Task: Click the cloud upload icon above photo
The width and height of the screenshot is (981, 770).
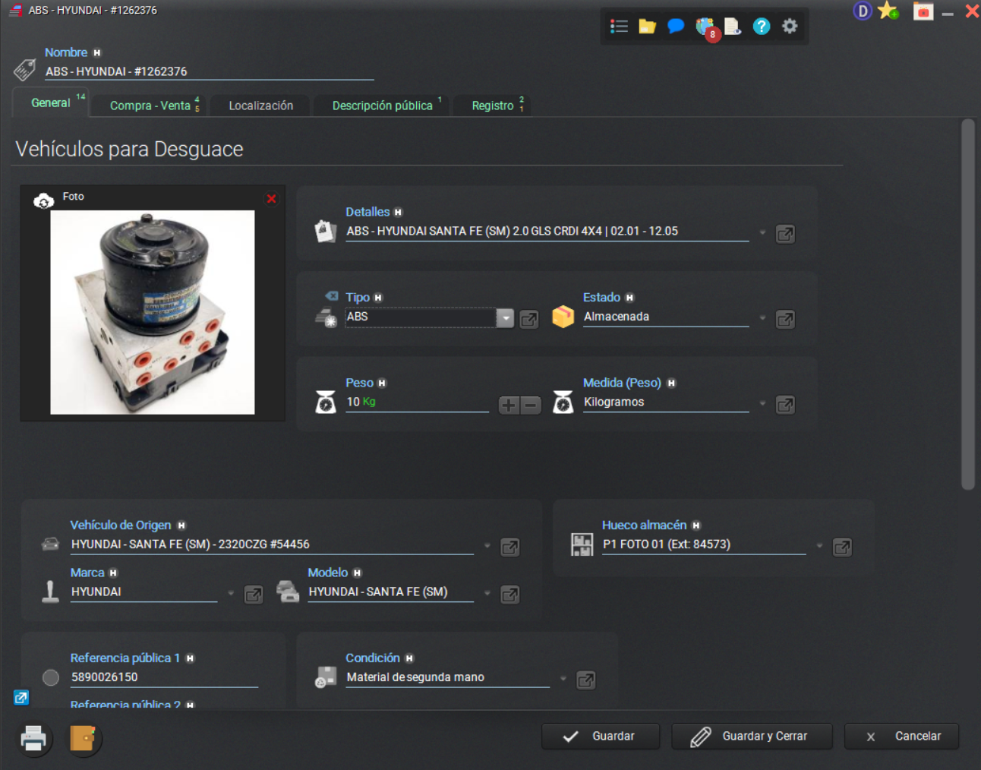Action: pos(44,201)
